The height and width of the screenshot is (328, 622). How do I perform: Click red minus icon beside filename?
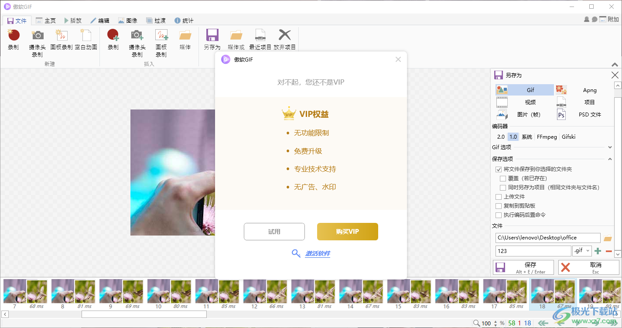(x=609, y=251)
